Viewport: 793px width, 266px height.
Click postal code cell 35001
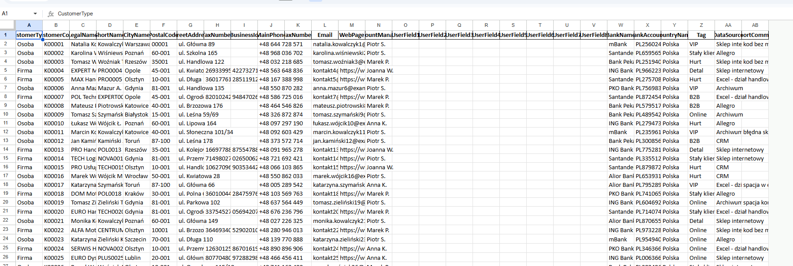(164, 62)
